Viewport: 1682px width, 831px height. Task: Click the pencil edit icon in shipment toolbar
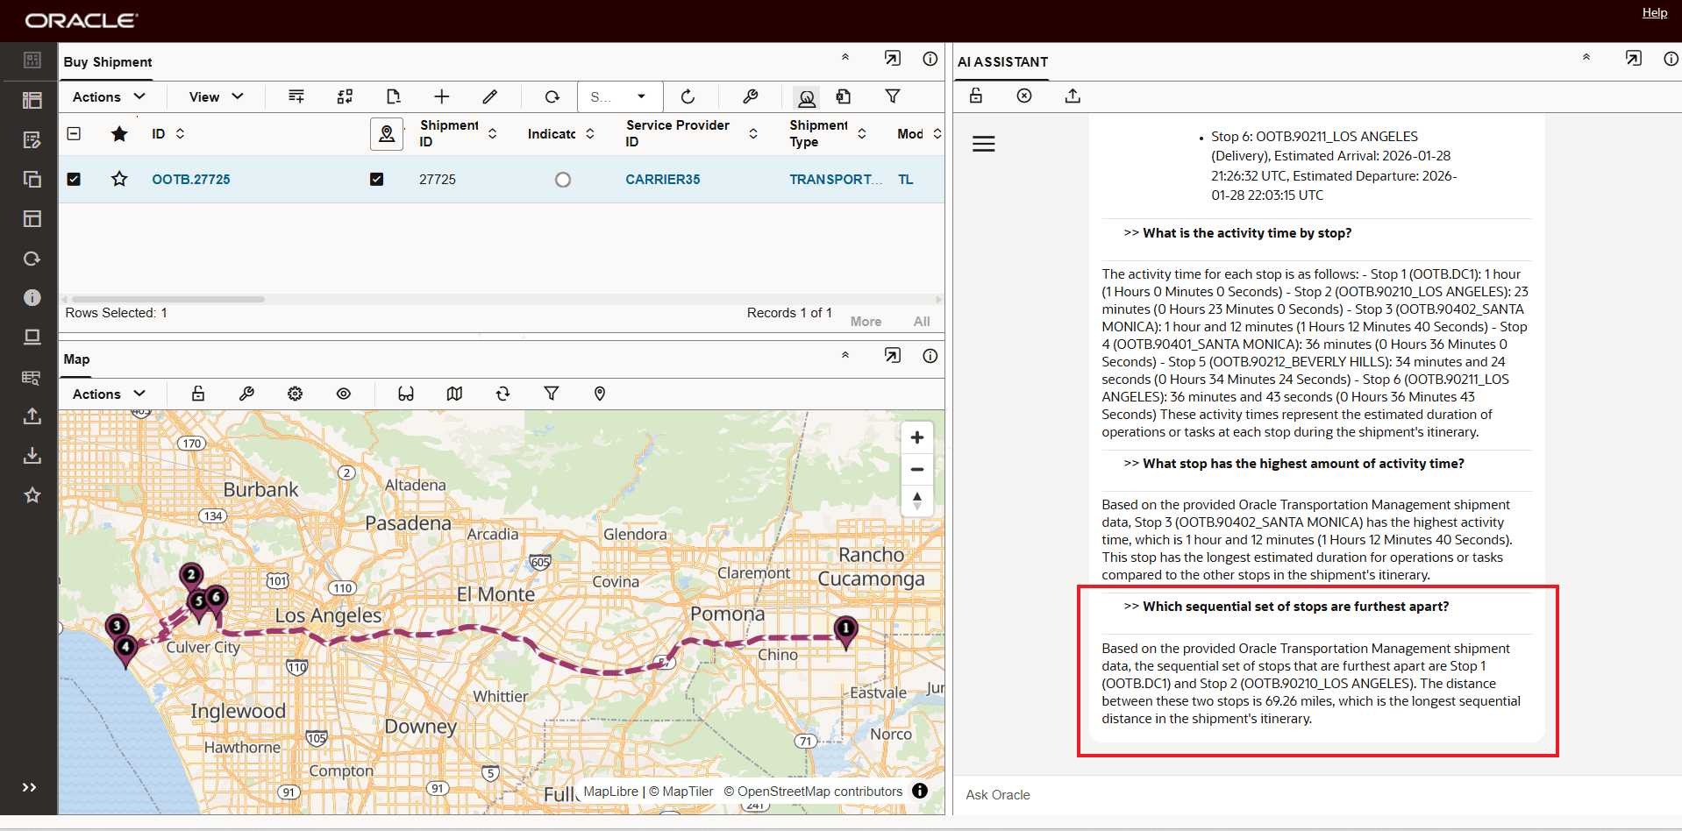pos(489,96)
